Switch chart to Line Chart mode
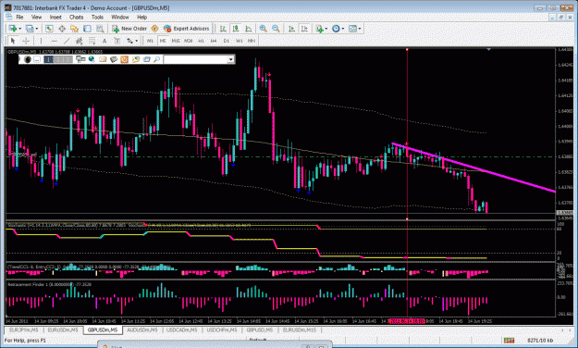 pyautogui.click(x=249, y=29)
